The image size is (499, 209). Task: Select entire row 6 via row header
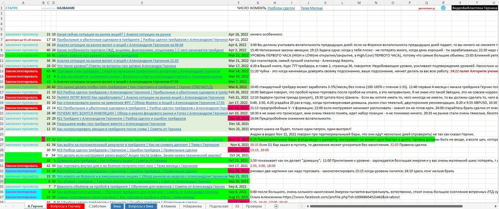[2, 34]
